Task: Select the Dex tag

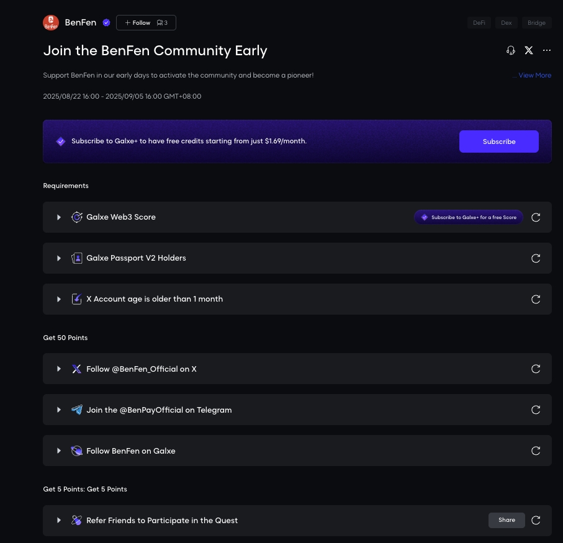Action: click(x=506, y=23)
